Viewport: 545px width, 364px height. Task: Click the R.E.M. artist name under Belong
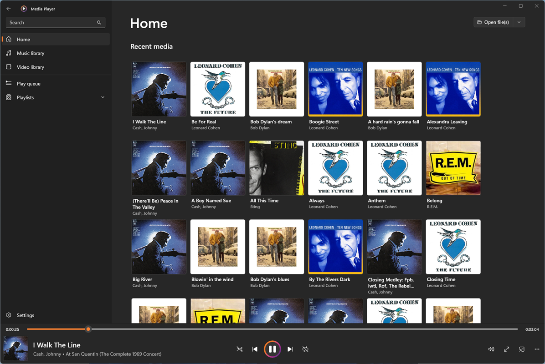tap(432, 207)
